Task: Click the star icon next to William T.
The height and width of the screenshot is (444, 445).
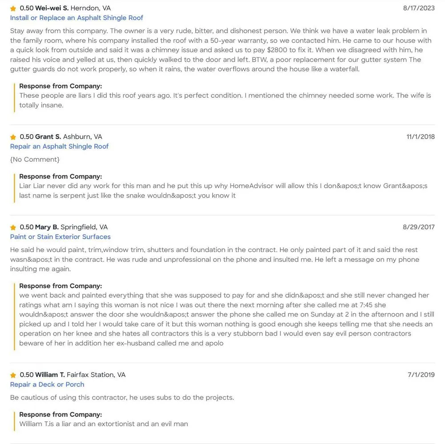Action: (x=13, y=375)
